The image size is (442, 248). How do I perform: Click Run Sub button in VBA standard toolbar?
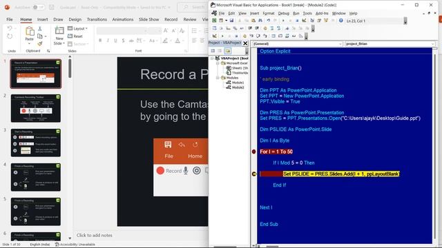[x=283, y=21]
